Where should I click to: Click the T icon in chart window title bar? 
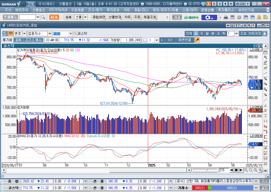click(x=236, y=25)
